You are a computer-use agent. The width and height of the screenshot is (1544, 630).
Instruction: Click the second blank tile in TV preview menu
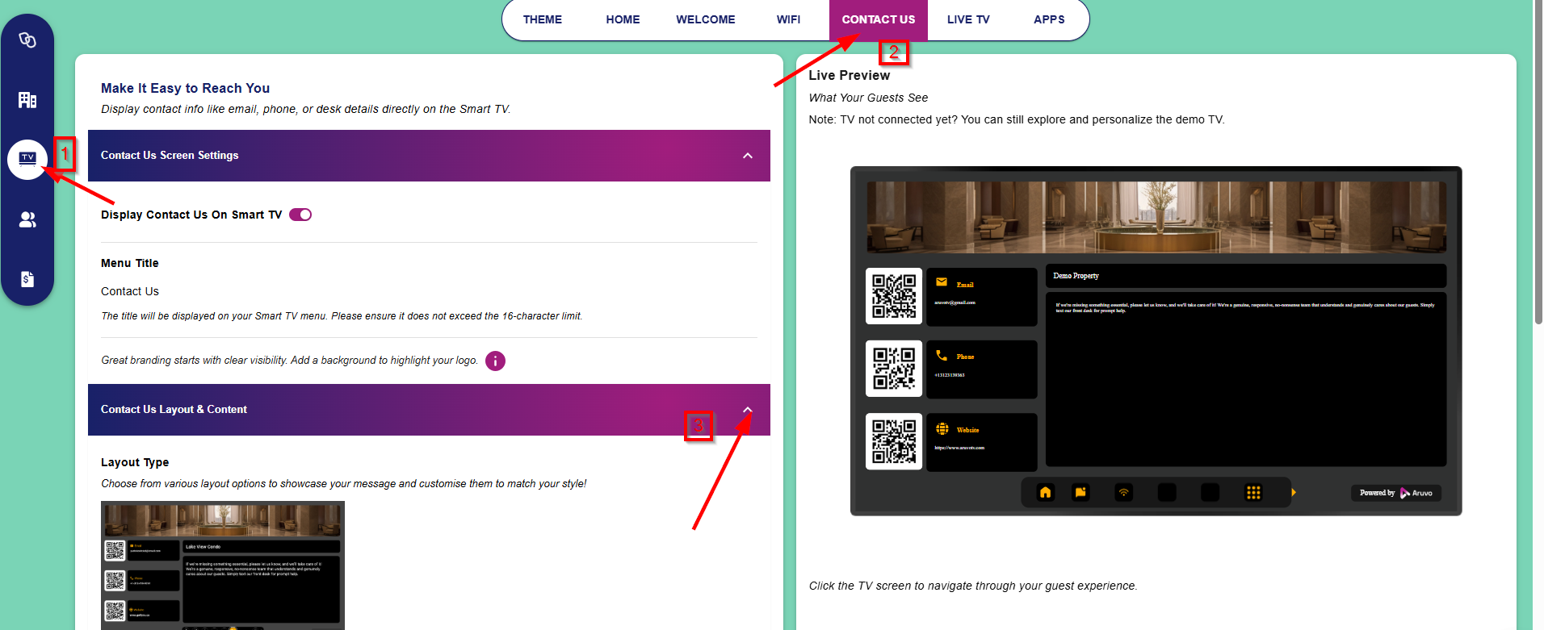point(1210,492)
